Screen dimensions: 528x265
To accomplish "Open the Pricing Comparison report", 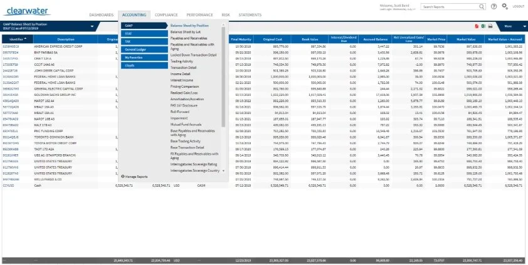I will pos(184,86).
